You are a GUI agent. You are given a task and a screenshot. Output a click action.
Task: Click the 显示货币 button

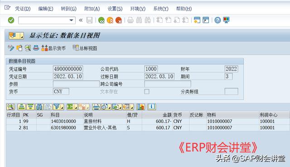53,48
